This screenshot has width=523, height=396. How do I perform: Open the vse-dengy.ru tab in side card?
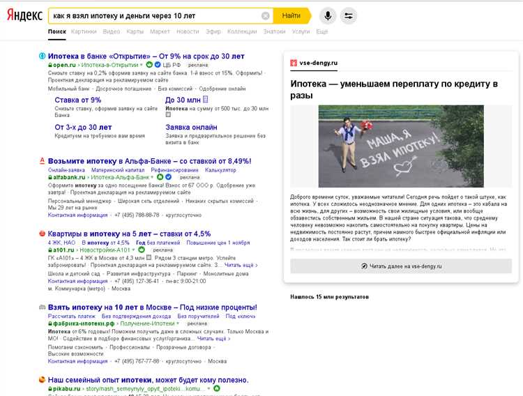point(314,63)
